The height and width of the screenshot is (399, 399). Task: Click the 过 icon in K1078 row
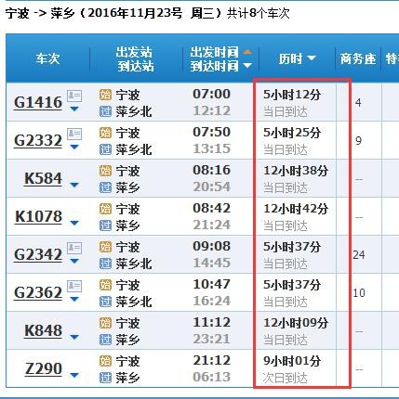105,225
